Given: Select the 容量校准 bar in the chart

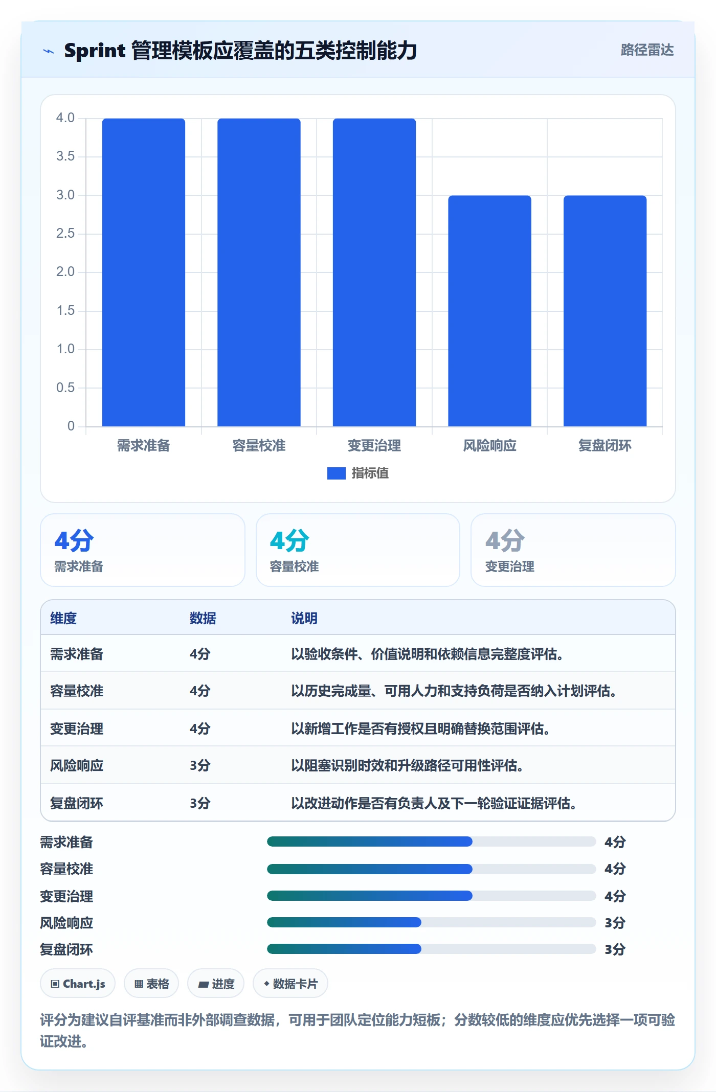Looking at the screenshot, I should pos(259,272).
